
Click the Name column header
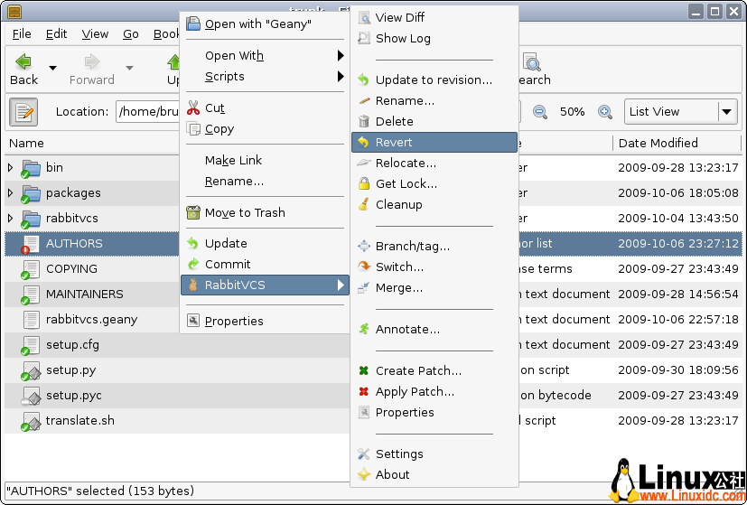click(x=27, y=143)
